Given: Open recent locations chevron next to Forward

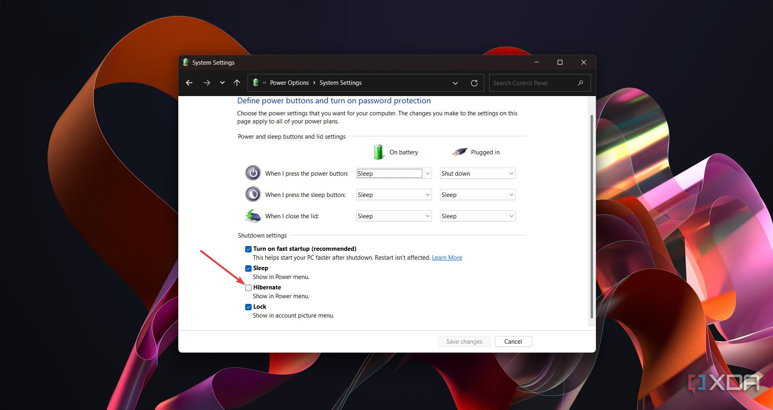Looking at the screenshot, I should (222, 83).
